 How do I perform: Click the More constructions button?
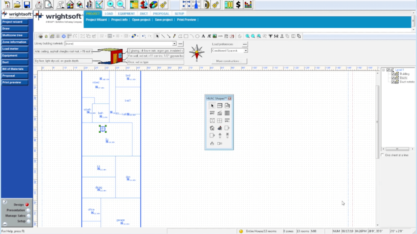(229, 61)
